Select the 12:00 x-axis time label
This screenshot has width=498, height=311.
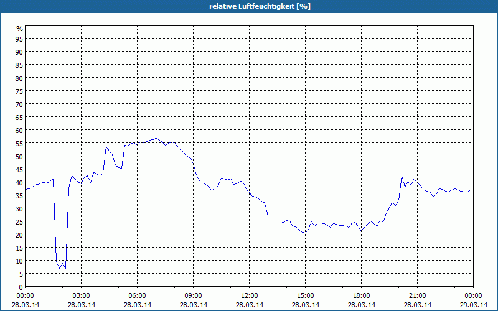click(x=250, y=296)
